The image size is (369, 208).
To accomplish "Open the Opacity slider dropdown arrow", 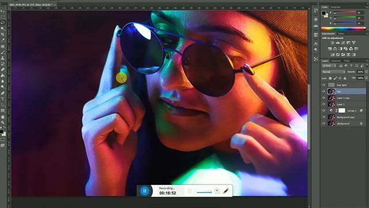I will [x=367, y=72].
